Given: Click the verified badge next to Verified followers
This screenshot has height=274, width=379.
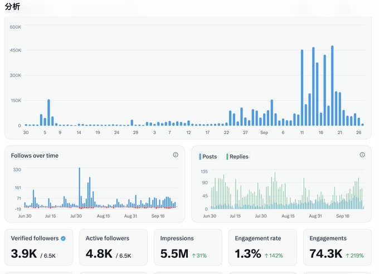Looking at the screenshot, I should click(x=64, y=238).
